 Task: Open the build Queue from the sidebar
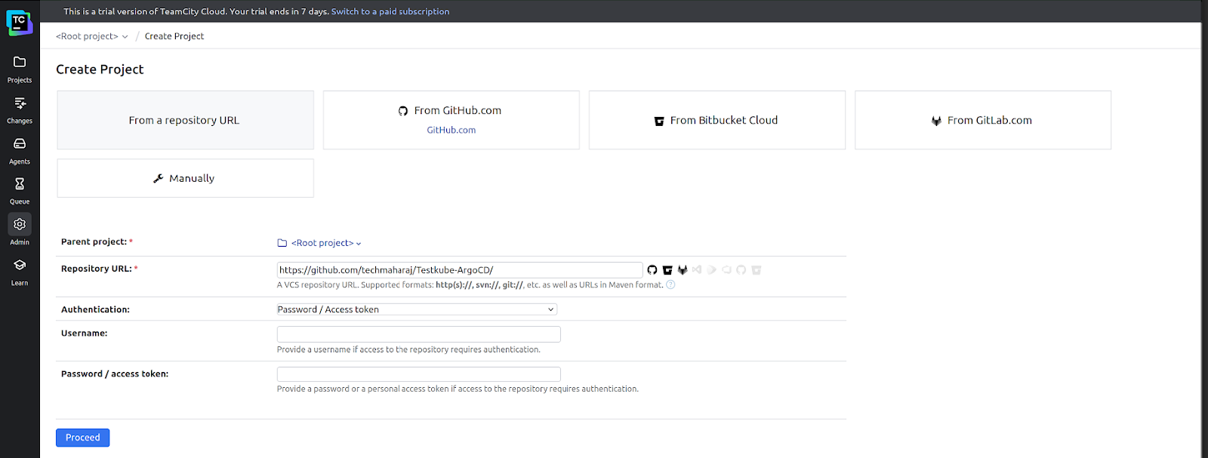tap(20, 190)
